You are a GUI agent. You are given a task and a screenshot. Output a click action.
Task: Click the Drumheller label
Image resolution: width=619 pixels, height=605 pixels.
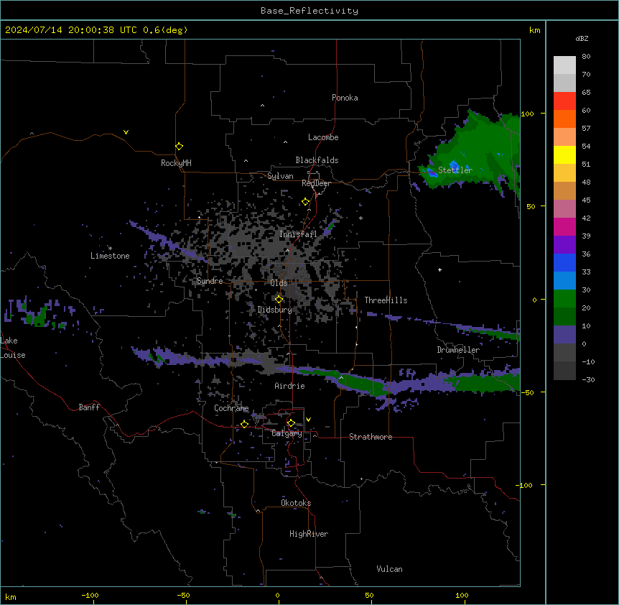pyautogui.click(x=458, y=350)
